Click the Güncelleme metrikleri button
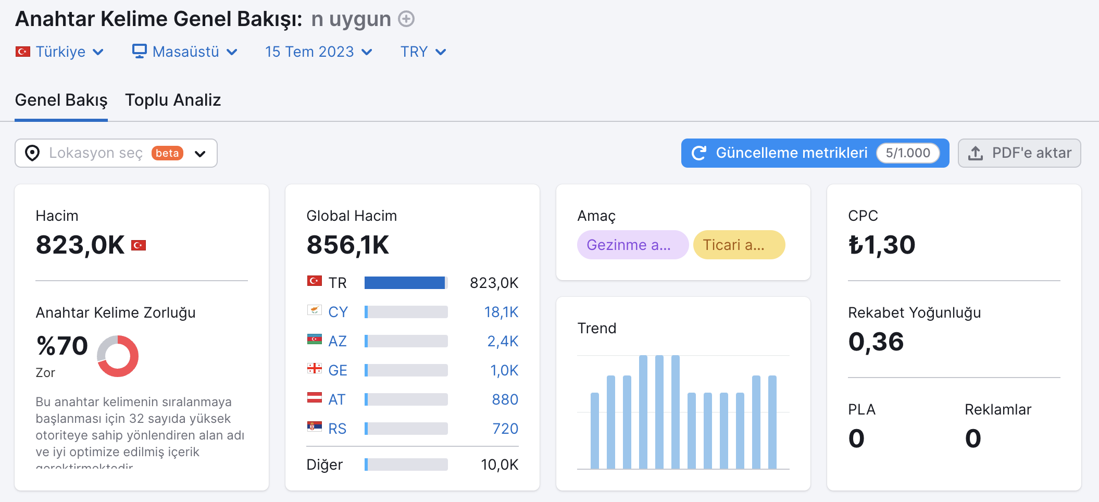 (815, 153)
